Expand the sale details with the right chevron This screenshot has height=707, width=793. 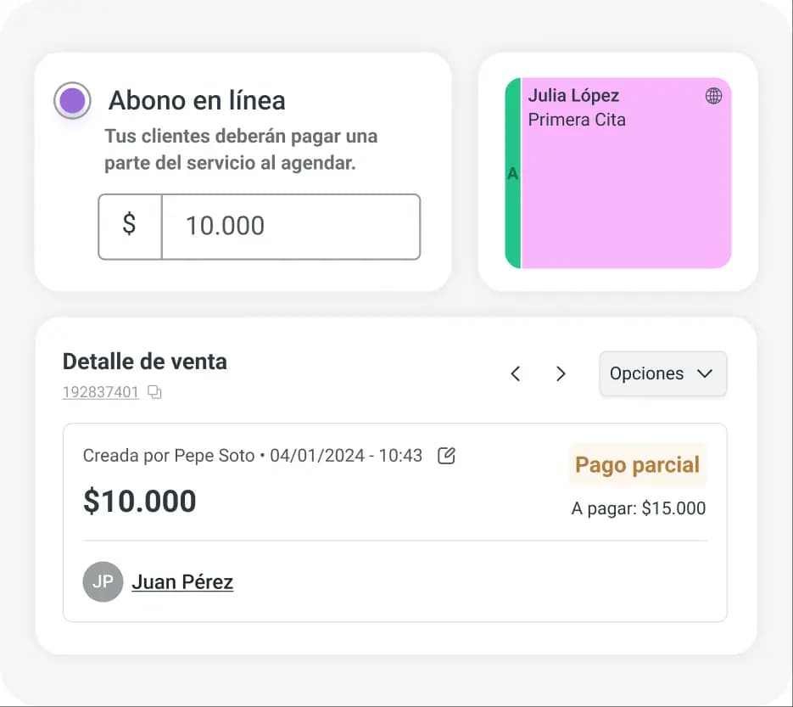(561, 373)
